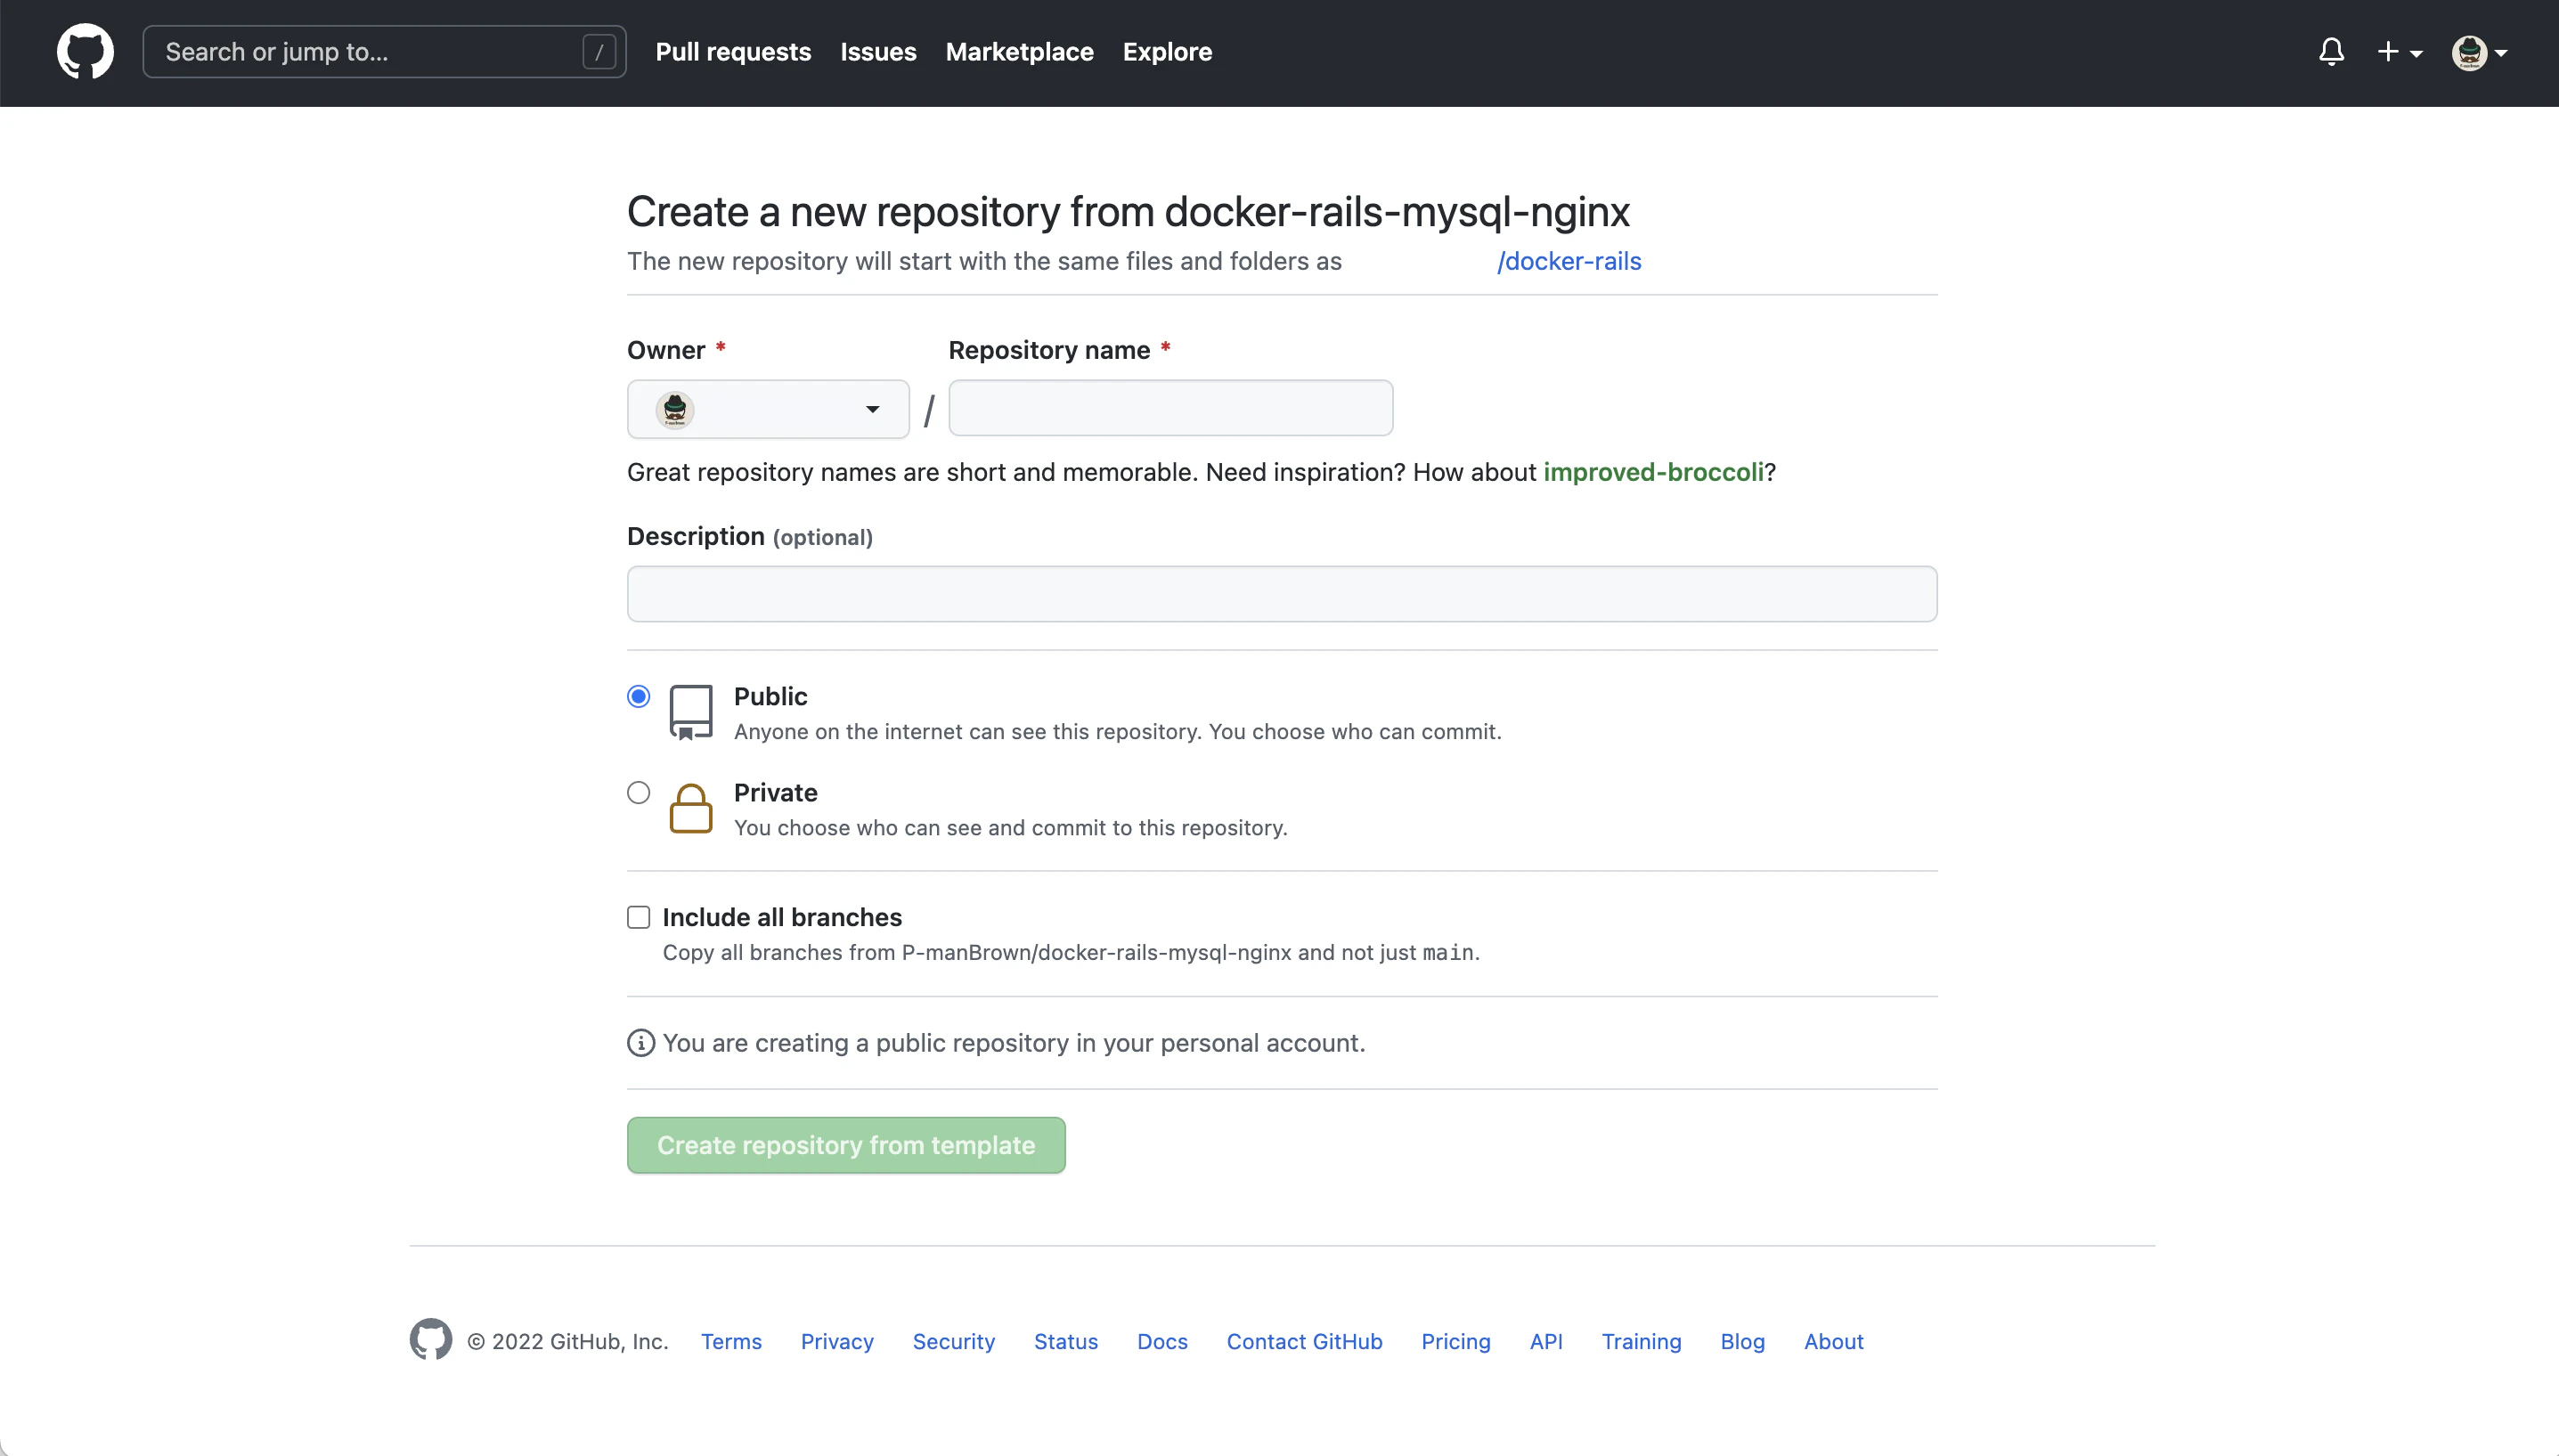Enable Include all branches checkbox
This screenshot has width=2559, height=1456.
(x=639, y=917)
